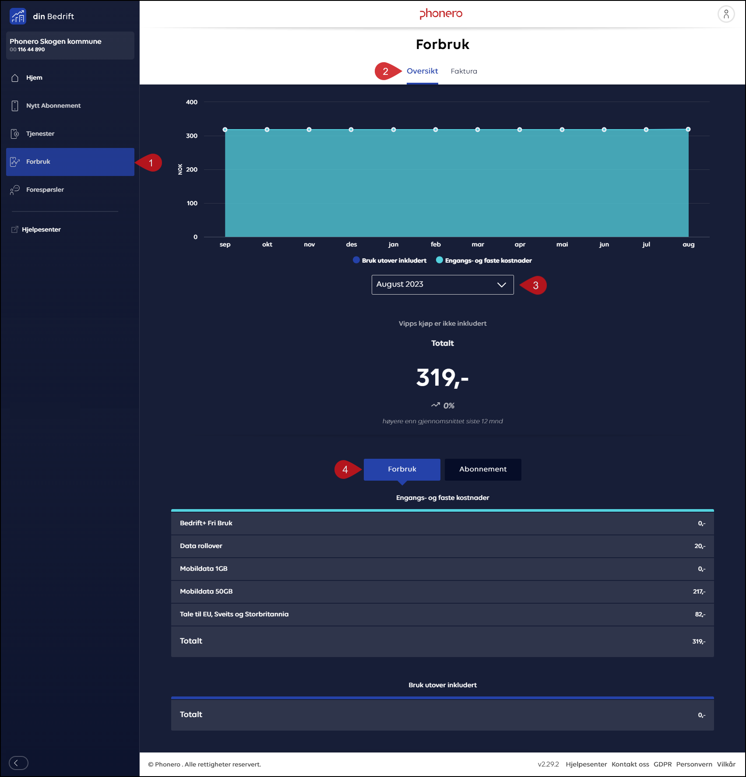Open Vilkår footer link

[726, 764]
